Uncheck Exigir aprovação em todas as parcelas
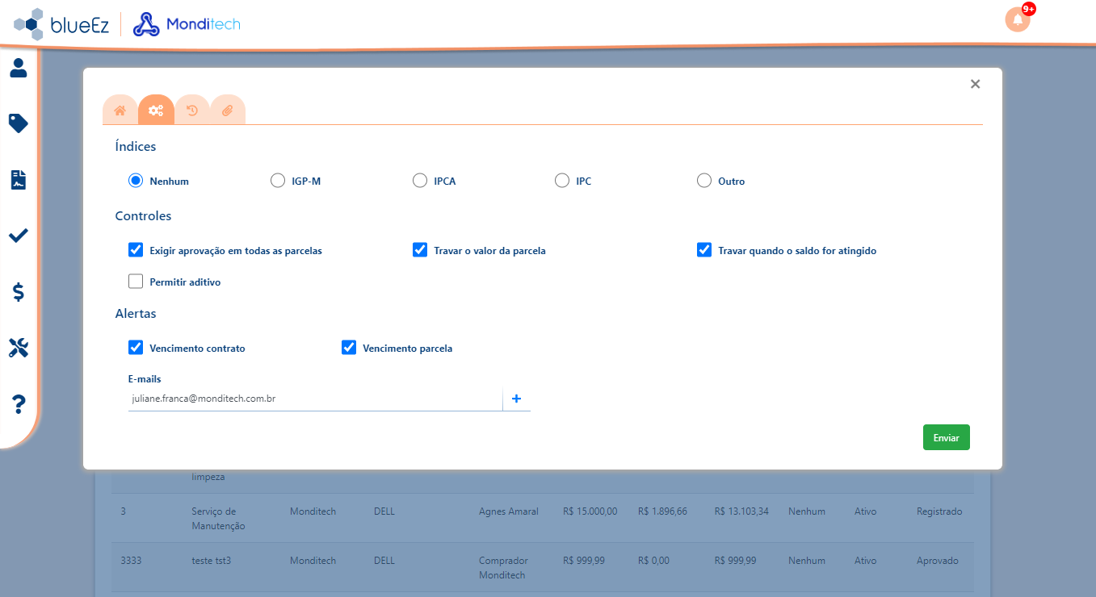The image size is (1096, 597). [x=136, y=250]
